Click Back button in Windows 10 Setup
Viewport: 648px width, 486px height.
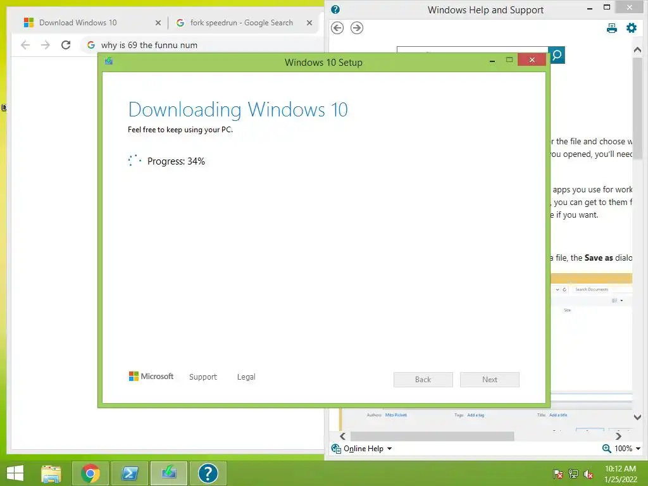423,380
